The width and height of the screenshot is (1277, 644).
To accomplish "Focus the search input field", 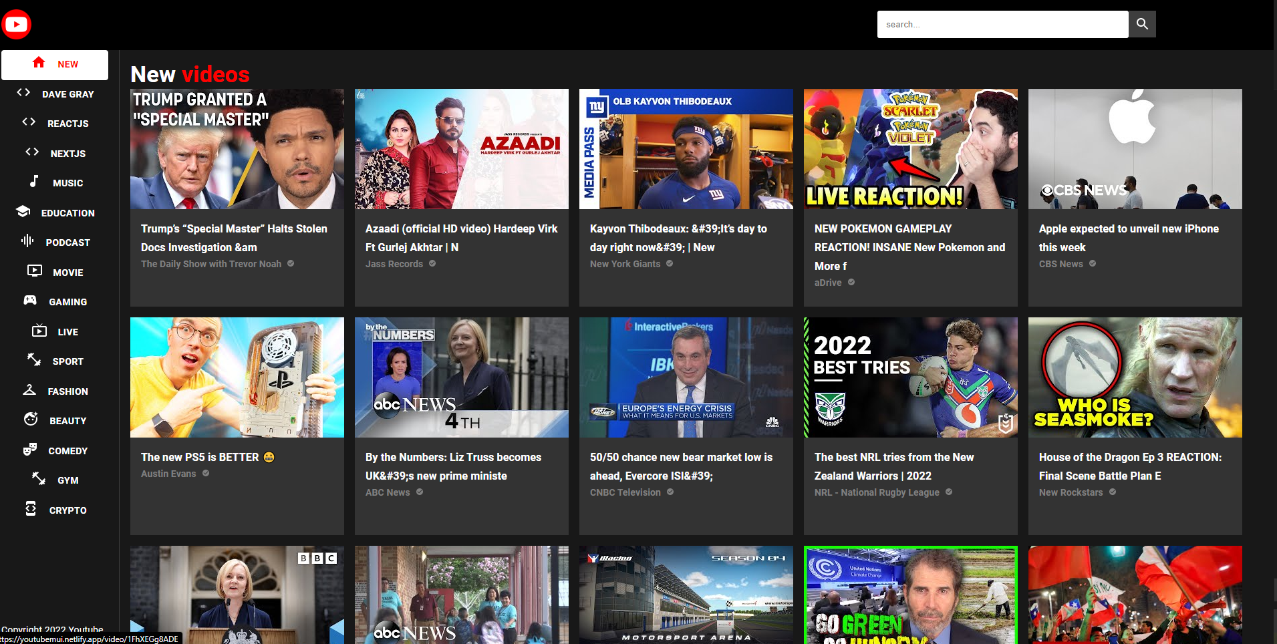I will pyautogui.click(x=1002, y=24).
